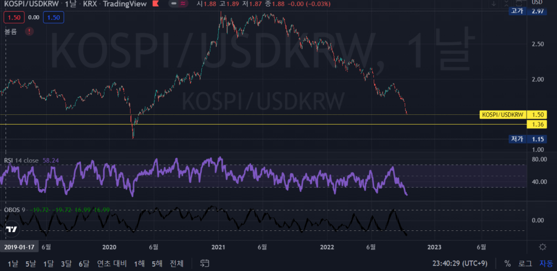Viewport: 557px width, 271px height.
Task: Select the 전체 (all) time range
Action: [x=177, y=263]
